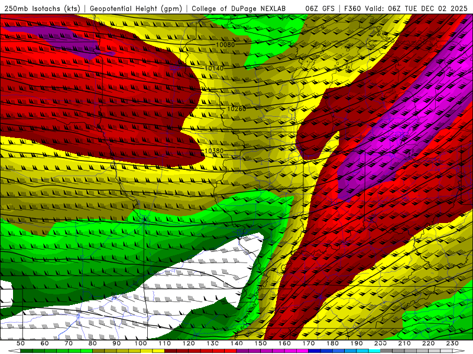Image resolution: width=473 pixels, height=354 pixels.
Task: Click the 80 value on the color scale
Action: (x=93, y=343)
